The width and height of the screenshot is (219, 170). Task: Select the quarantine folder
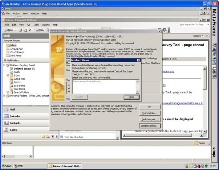(x=17, y=86)
